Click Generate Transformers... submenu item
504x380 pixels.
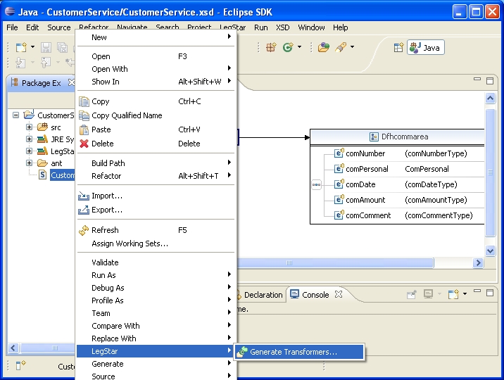(x=299, y=352)
